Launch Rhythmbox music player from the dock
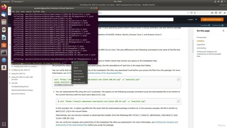This screenshot has height=128, width=227. [4, 30]
